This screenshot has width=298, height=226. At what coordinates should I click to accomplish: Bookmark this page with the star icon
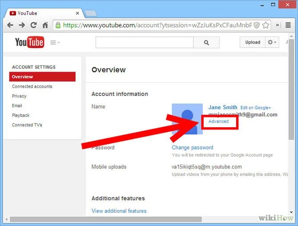coord(266,25)
